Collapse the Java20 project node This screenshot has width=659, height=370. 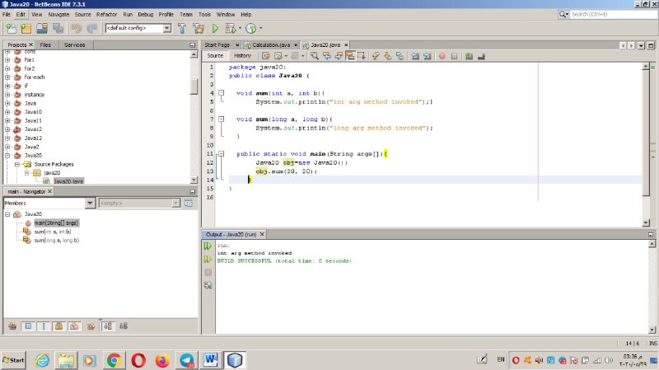click(x=7, y=155)
